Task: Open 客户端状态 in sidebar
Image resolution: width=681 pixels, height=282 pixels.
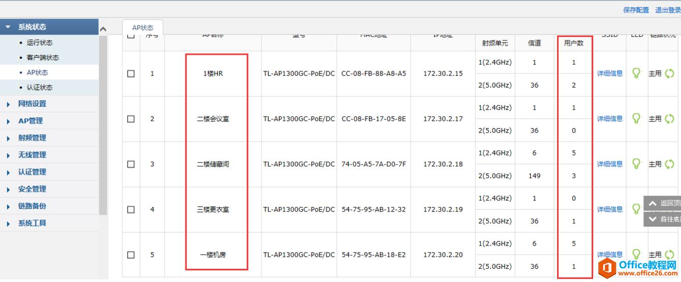Action: tap(43, 58)
